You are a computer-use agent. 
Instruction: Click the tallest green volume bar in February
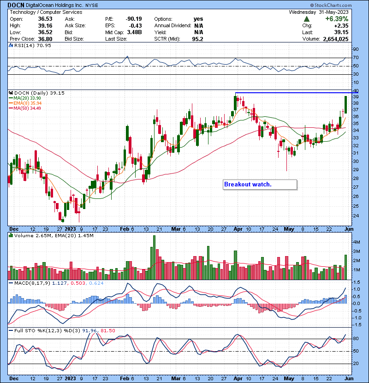coord(154,257)
